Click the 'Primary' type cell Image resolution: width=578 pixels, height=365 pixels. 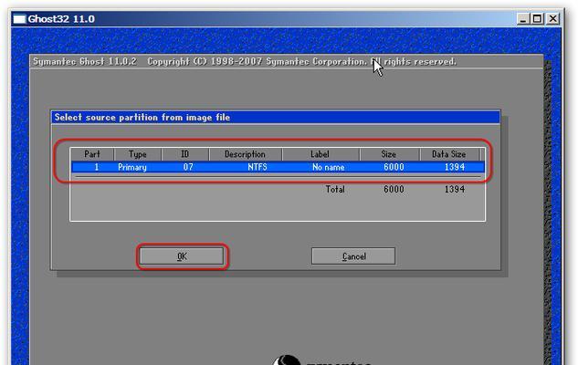click(x=132, y=167)
